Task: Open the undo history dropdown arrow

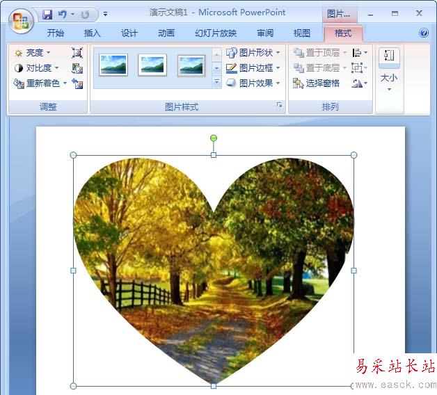Action: point(73,14)
